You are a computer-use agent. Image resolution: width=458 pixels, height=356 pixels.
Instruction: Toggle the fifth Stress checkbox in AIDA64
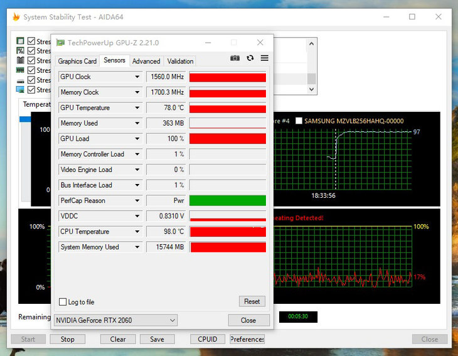[31, 80]
